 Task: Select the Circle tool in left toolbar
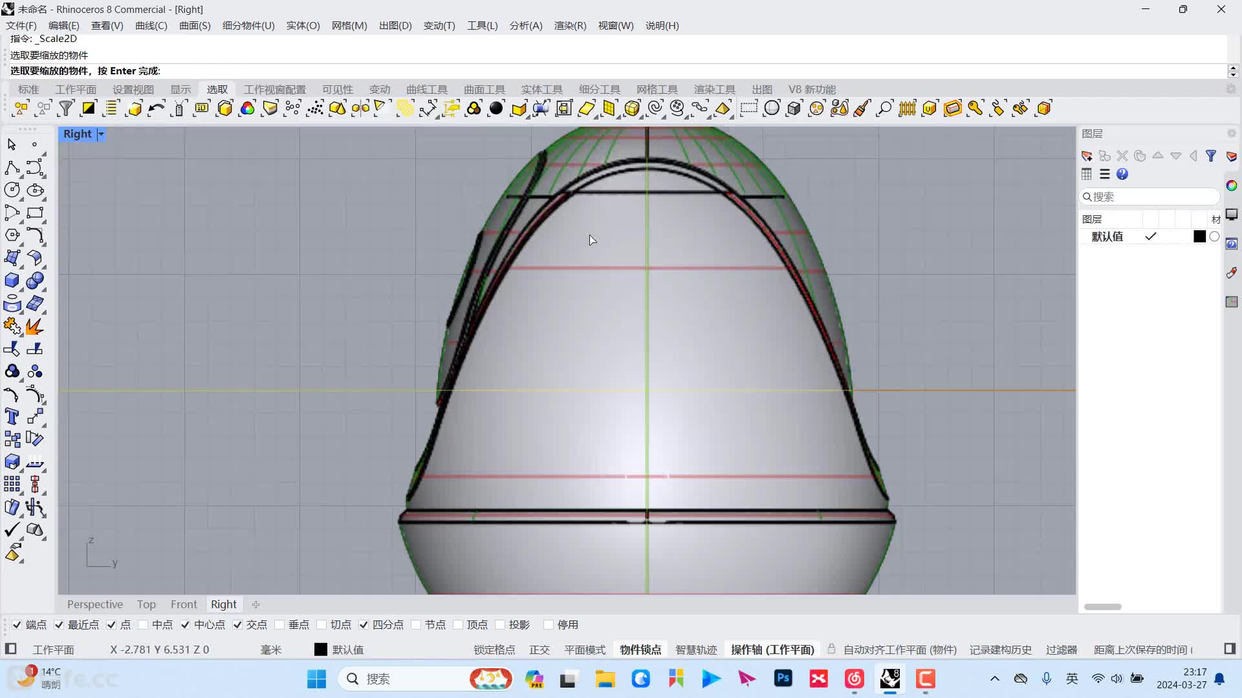(x=12, y=190)
